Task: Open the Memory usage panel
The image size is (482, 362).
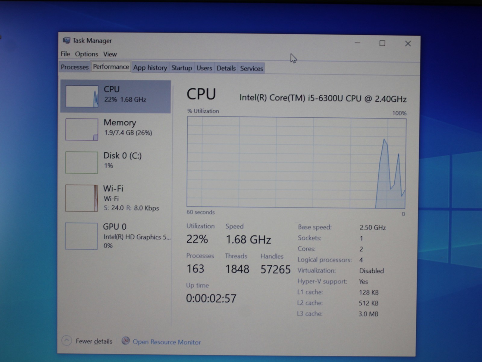Action: tap(116, 129)
